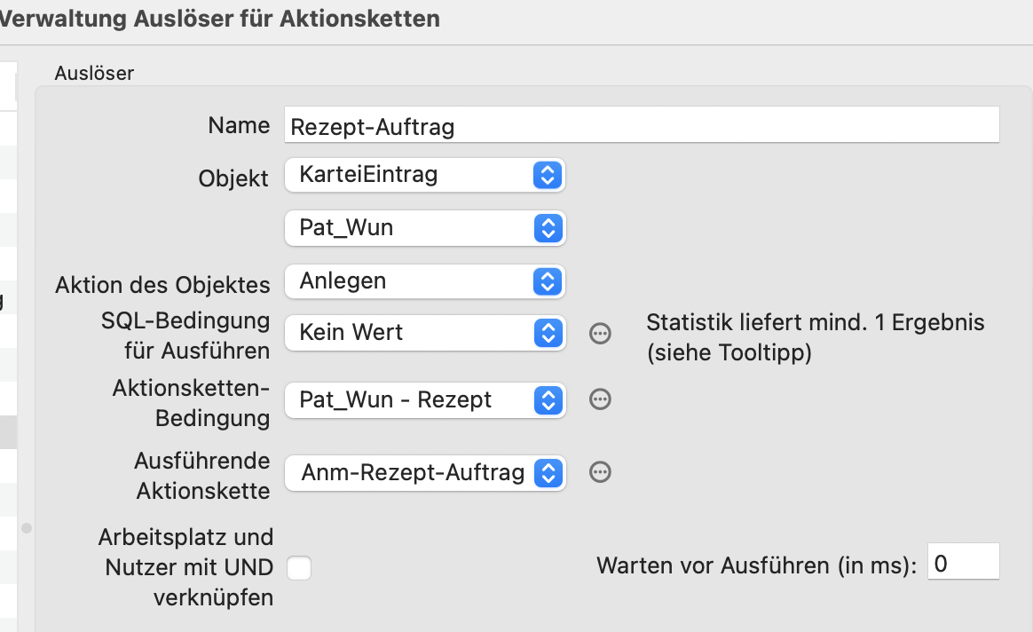Focus the Warten vor Ausführen milliseconds field

(963, 562)
